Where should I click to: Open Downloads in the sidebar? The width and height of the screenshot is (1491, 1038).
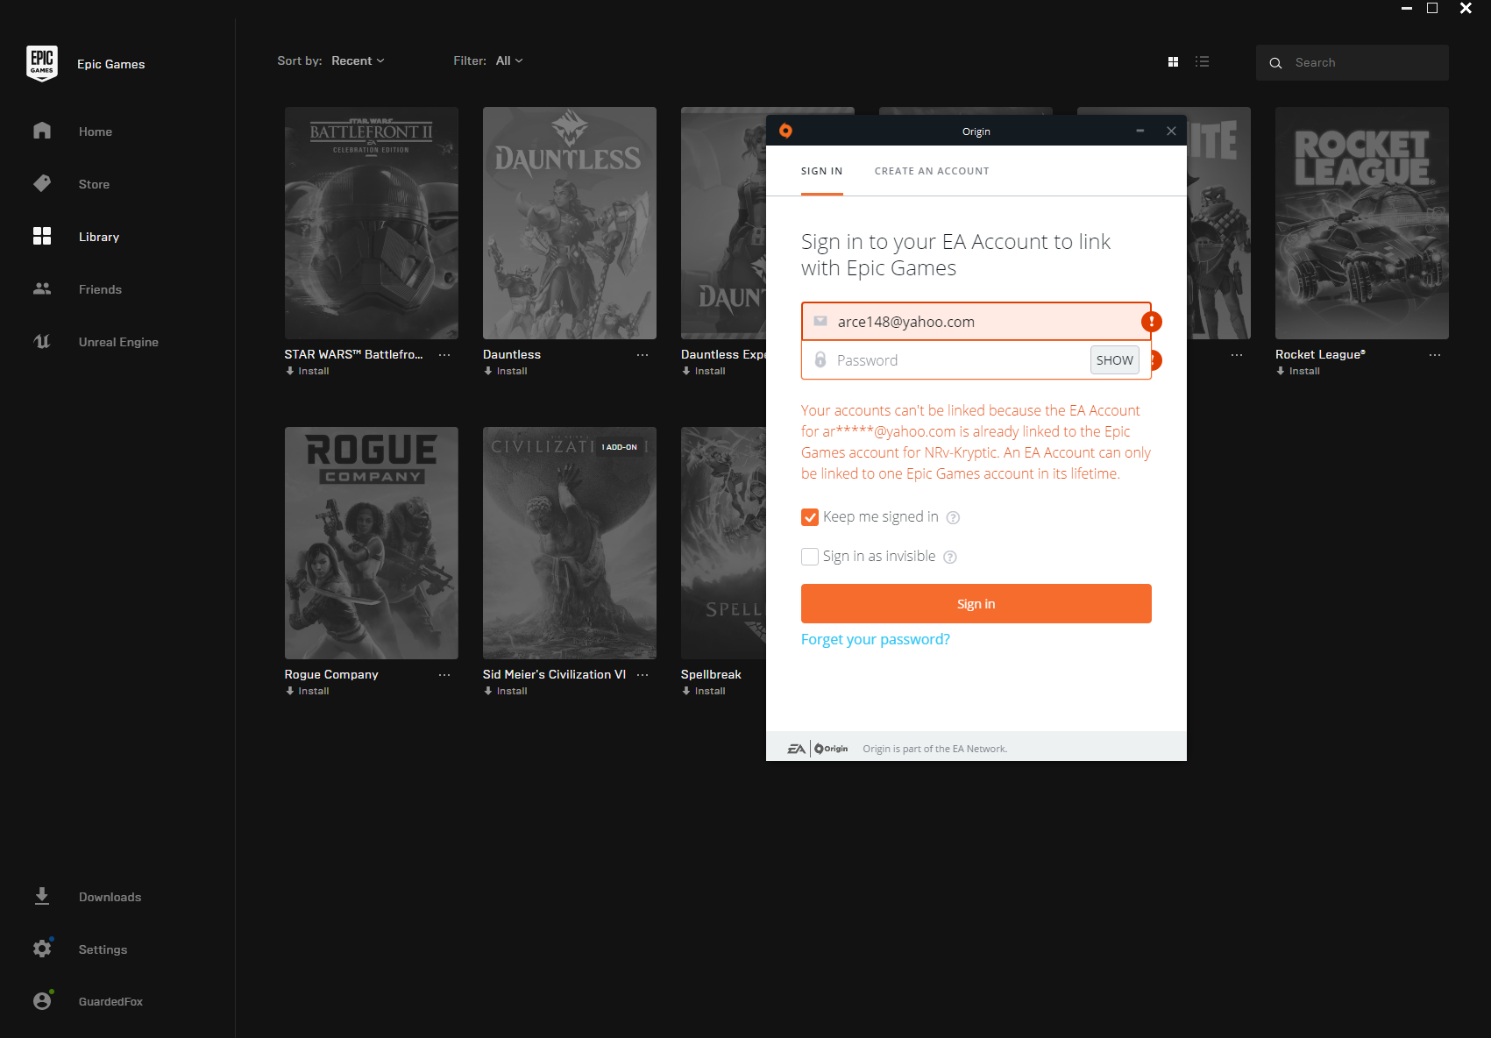point(110,897)
